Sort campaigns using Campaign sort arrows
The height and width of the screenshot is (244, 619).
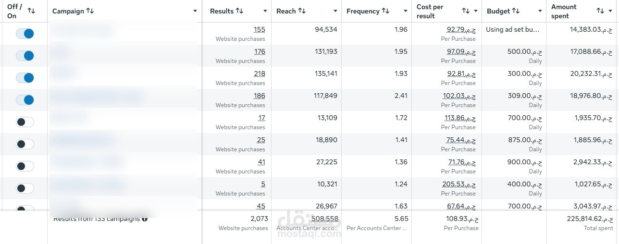pos(90,11)
